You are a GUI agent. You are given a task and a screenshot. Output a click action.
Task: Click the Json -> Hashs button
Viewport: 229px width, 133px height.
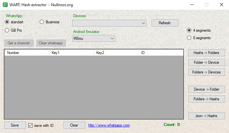pyautogui.click(x=207, y=116)
